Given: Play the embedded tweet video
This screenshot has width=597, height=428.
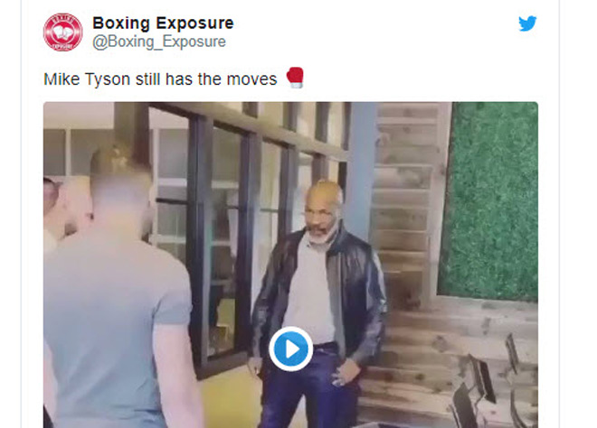Looking at the screenshot, I should pyautogui.click(x=291, y=349).
